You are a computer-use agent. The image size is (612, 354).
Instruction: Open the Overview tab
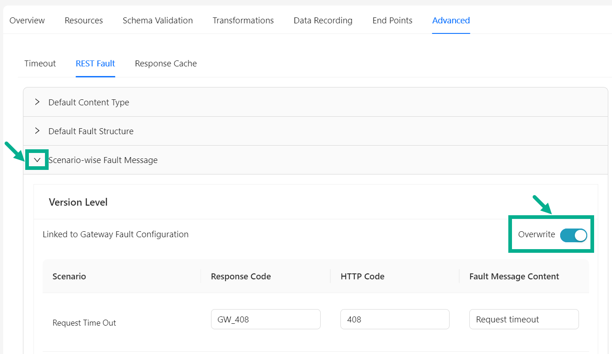27,20
